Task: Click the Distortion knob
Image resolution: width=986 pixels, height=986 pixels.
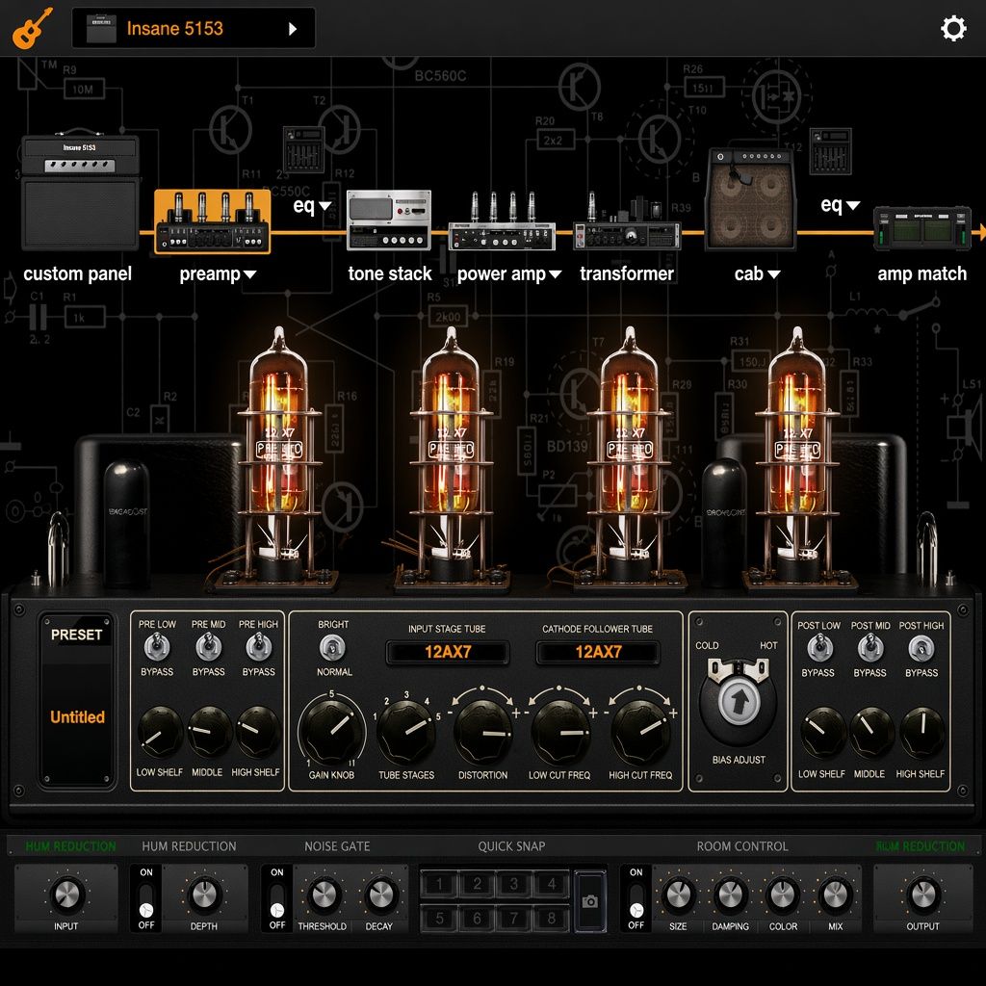Action: pyautogui.click(x=483, y=733)
